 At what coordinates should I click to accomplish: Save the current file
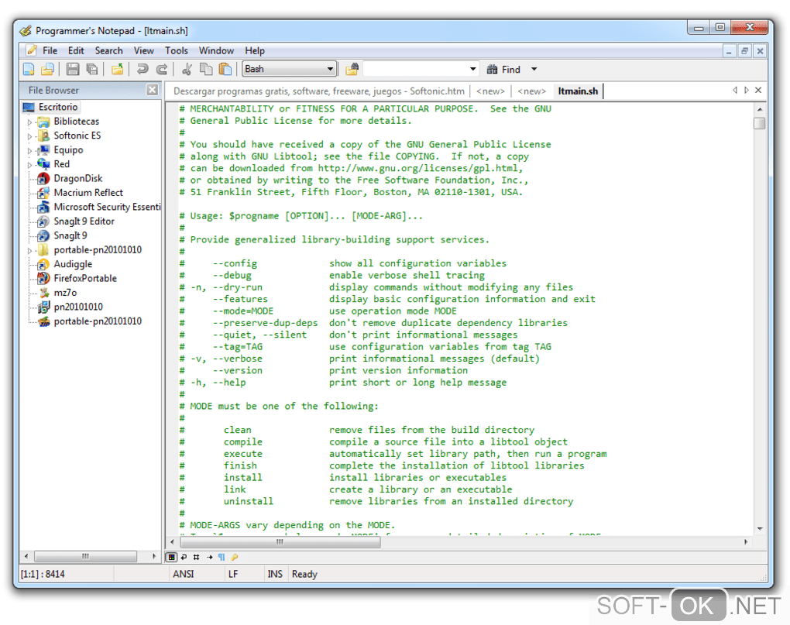(73, 69)
